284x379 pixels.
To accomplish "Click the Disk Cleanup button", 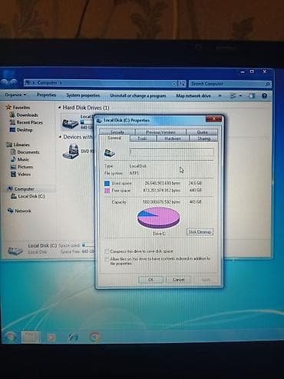I will pos(200,232).
